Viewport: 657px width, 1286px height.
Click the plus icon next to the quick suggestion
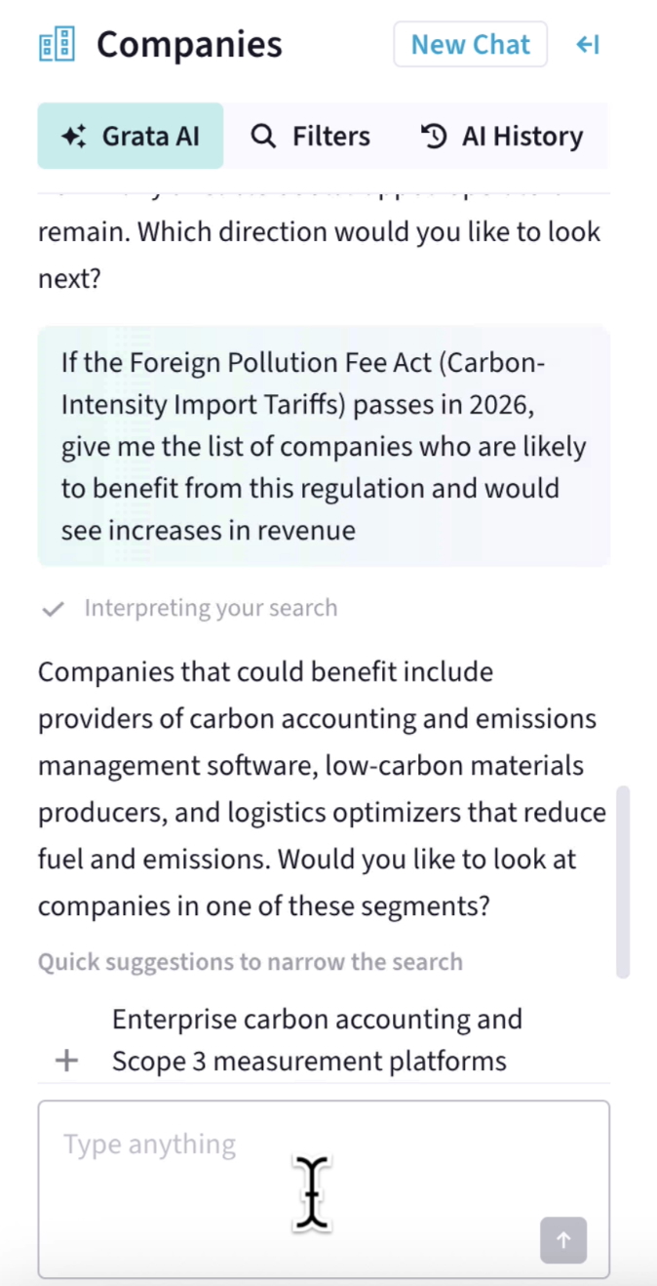click(x=66, y=1060)
